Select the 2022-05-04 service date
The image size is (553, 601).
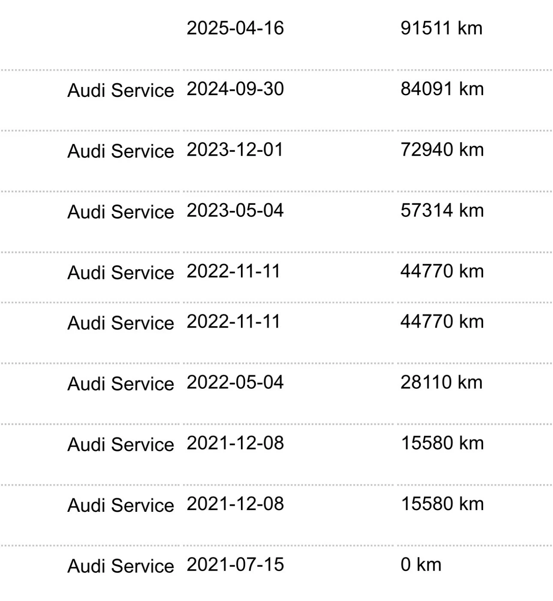[x=235, y=382]
